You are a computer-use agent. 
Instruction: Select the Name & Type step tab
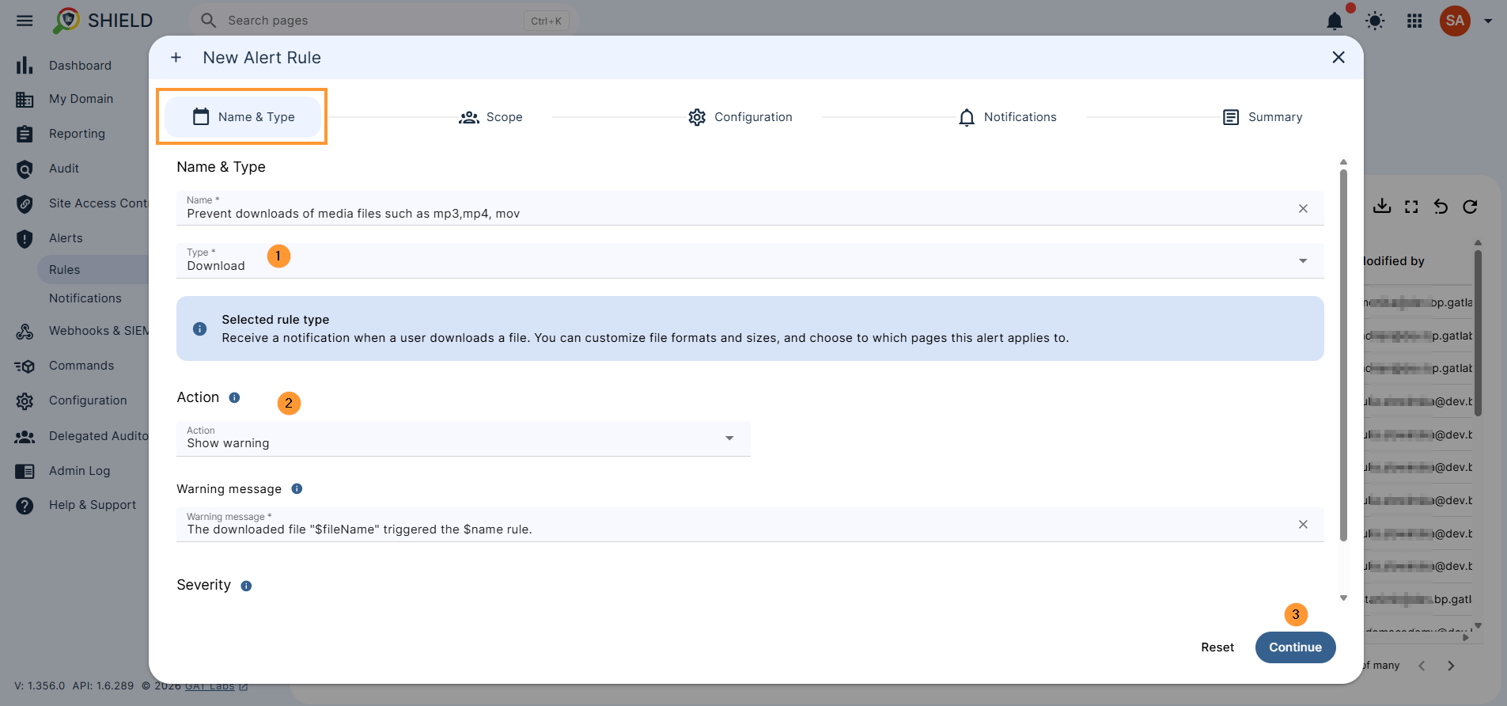243,117
